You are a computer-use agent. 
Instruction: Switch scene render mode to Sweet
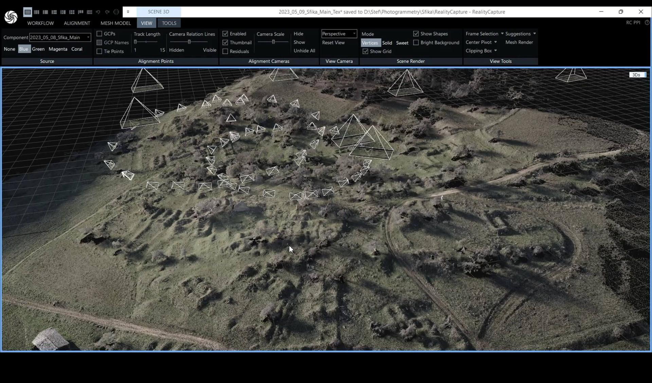tap(402, 43)
